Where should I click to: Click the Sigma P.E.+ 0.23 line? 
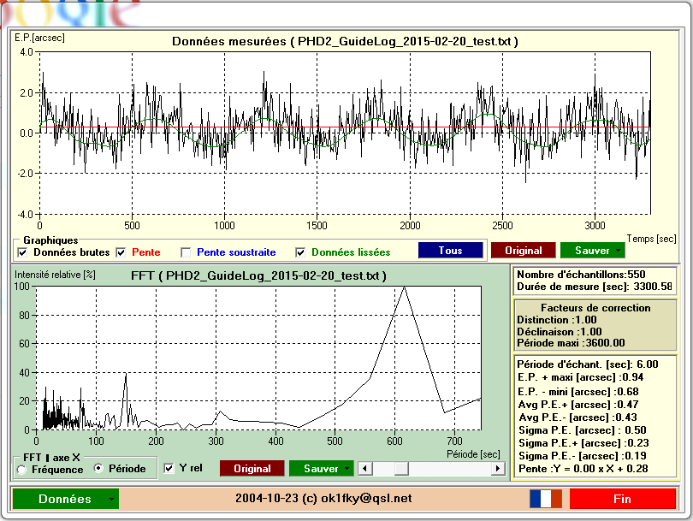pos(583,443)
